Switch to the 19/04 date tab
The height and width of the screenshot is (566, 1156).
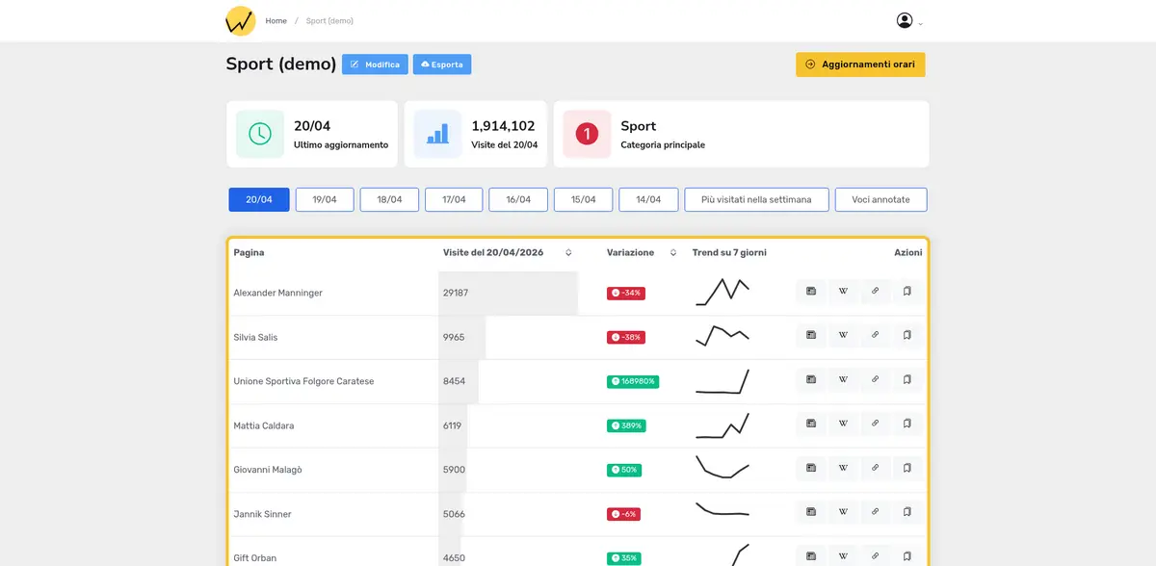click(x=324, y=200)
